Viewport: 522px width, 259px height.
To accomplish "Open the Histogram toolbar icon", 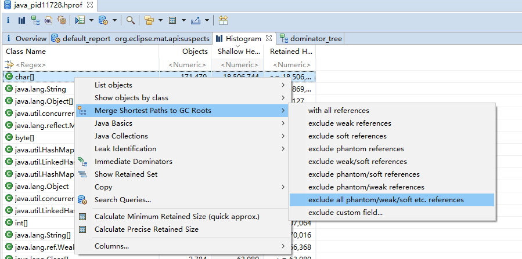I will coord(21,21).
